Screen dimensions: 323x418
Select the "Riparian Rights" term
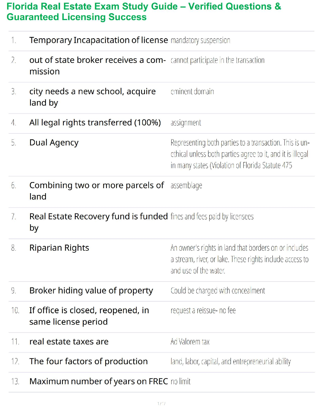[x=59, y=248]
